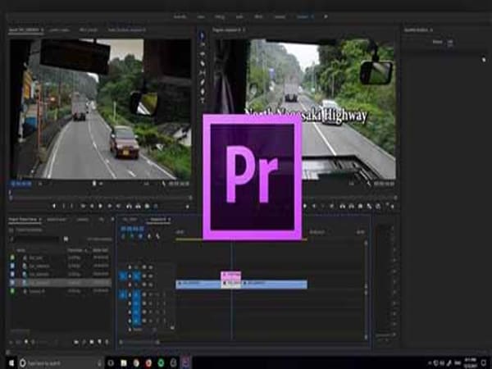The height and width of the screenshot is (369, 492).
Task: Open timeline display settings wrench
Action: 157,237
